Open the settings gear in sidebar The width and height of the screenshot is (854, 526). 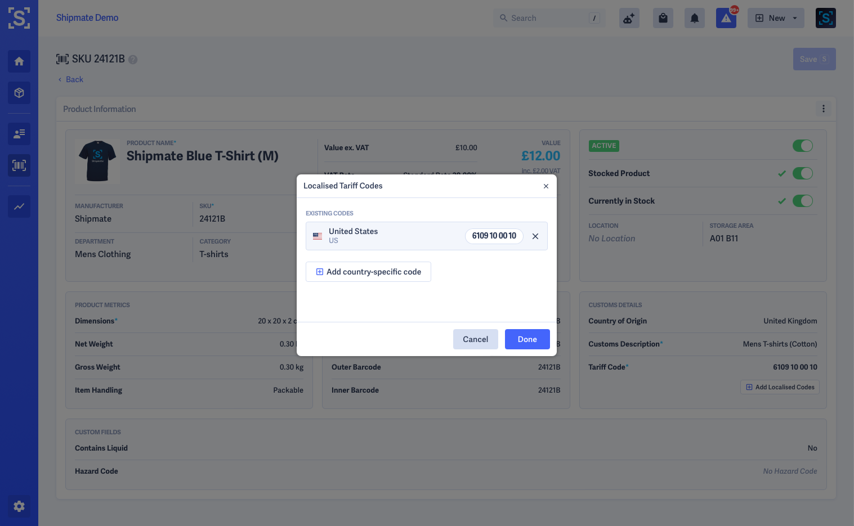(19, 506)
